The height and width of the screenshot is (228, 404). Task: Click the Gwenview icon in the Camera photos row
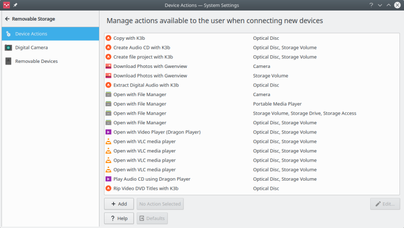(x=108, y=66)
